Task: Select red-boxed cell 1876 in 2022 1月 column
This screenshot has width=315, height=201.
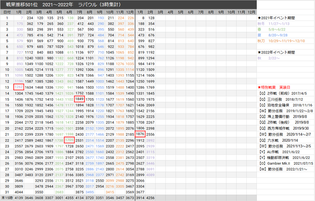Action: [140, 134]
